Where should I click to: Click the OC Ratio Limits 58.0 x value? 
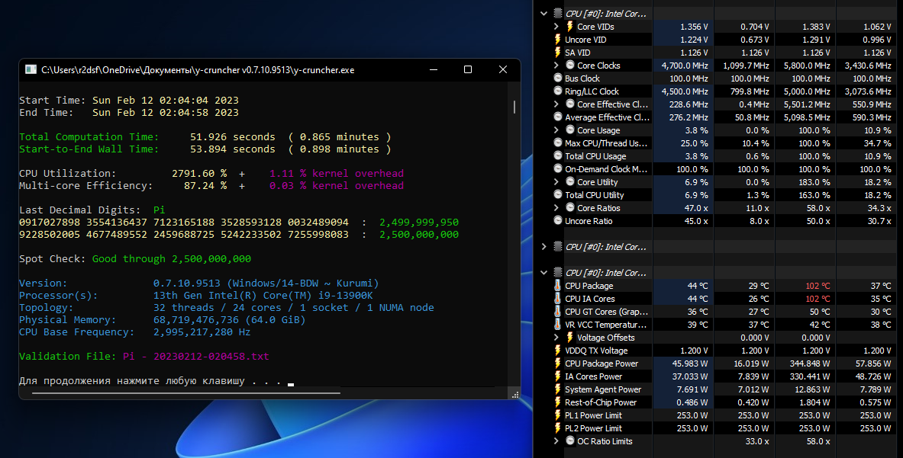point(818,441)
